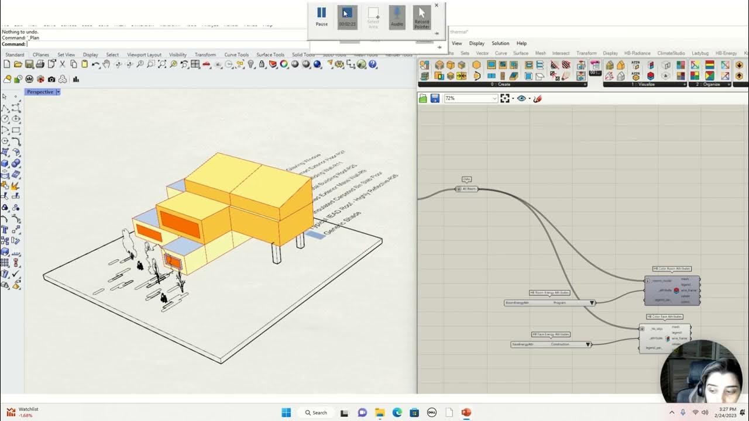Open the Grasshopper Solution menu
Image resolution: width=749 pixels, height=421 pixels.
pos(500,43)
